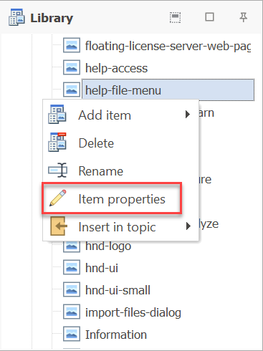Expand the Add item submenu arrow
Image resolution: width=263 pixels, height=351 pixels.
click(x=188, y=115)
